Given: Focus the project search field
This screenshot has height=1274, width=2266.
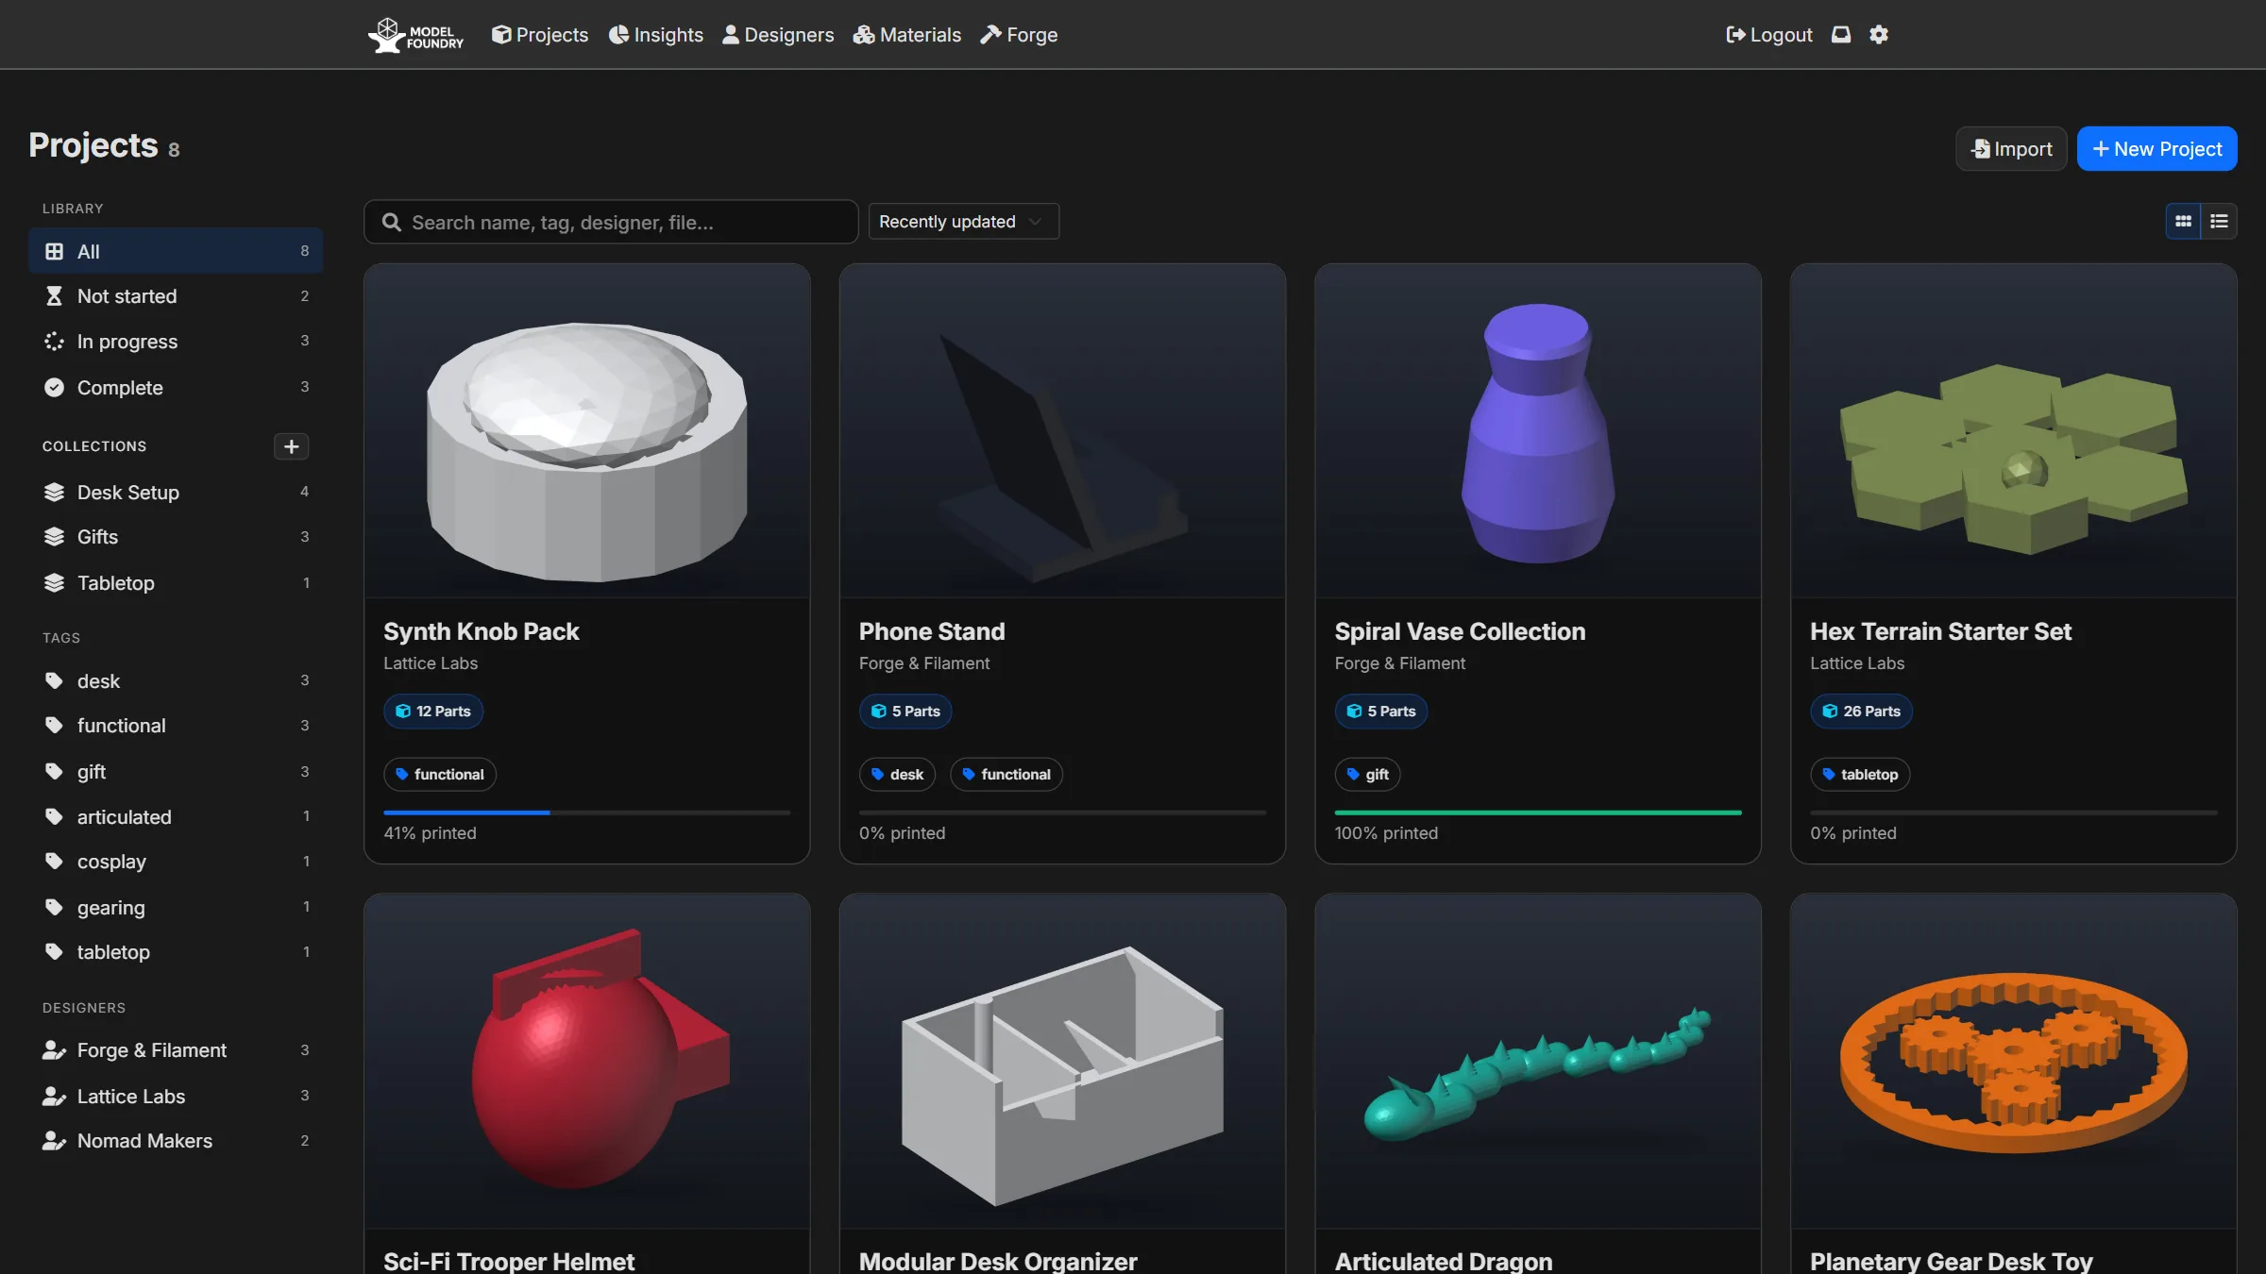Looking at the screenshot, I should coord(611,222).
